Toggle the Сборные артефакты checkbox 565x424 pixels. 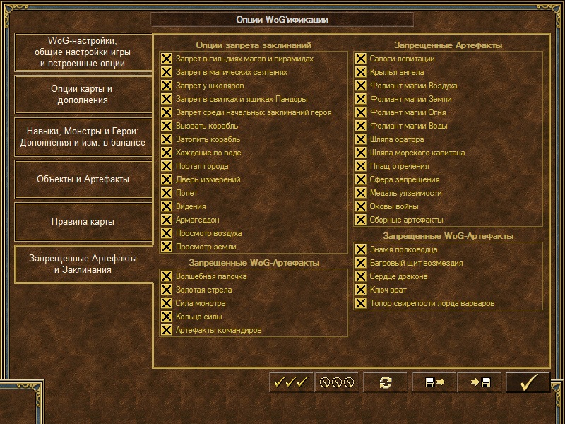coord(361,220)
